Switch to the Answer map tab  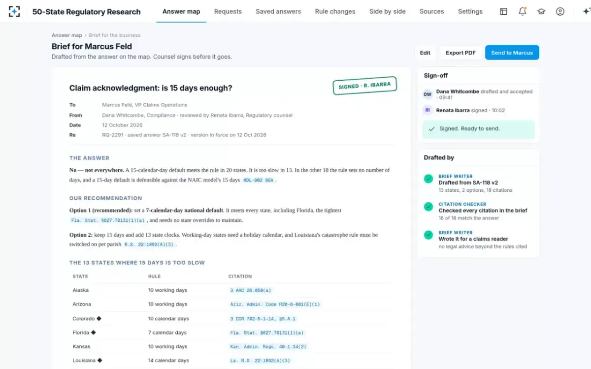[181, 11]
